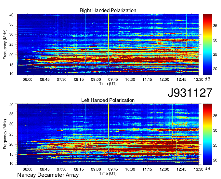Screen dimensions: 221x179
Task: Click the "Nancay Decameter Array" caption
Action: pos(48,175)
